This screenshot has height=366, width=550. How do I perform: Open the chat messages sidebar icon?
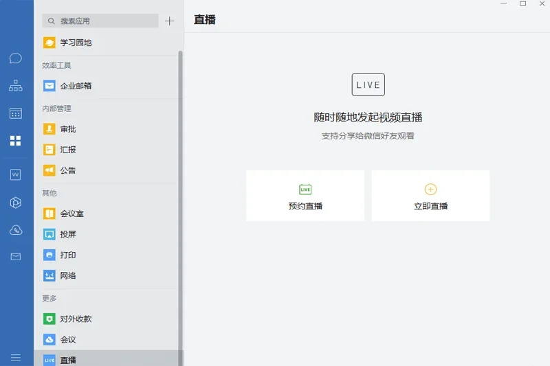(15, 58)
